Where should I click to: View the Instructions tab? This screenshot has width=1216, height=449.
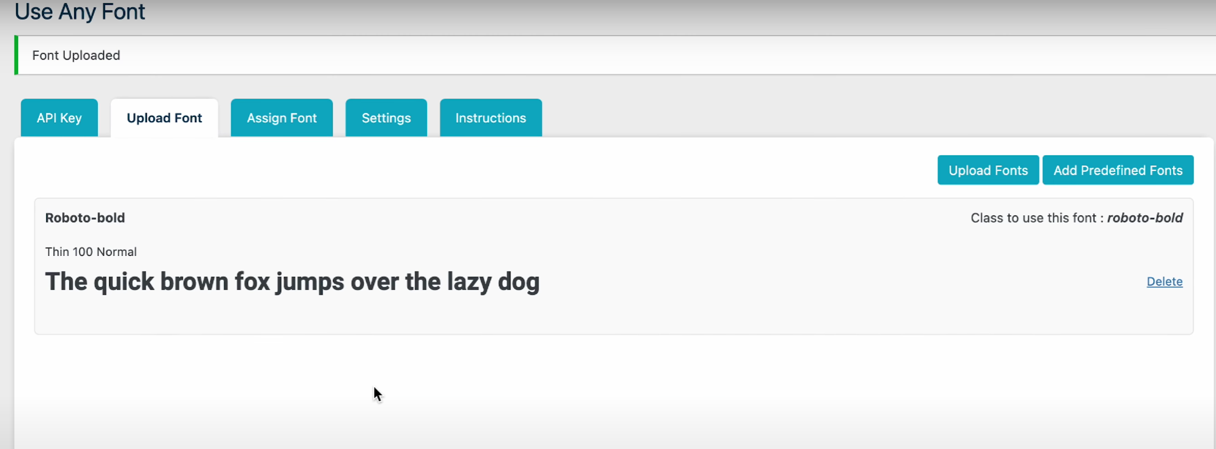(x=491, y=118)
